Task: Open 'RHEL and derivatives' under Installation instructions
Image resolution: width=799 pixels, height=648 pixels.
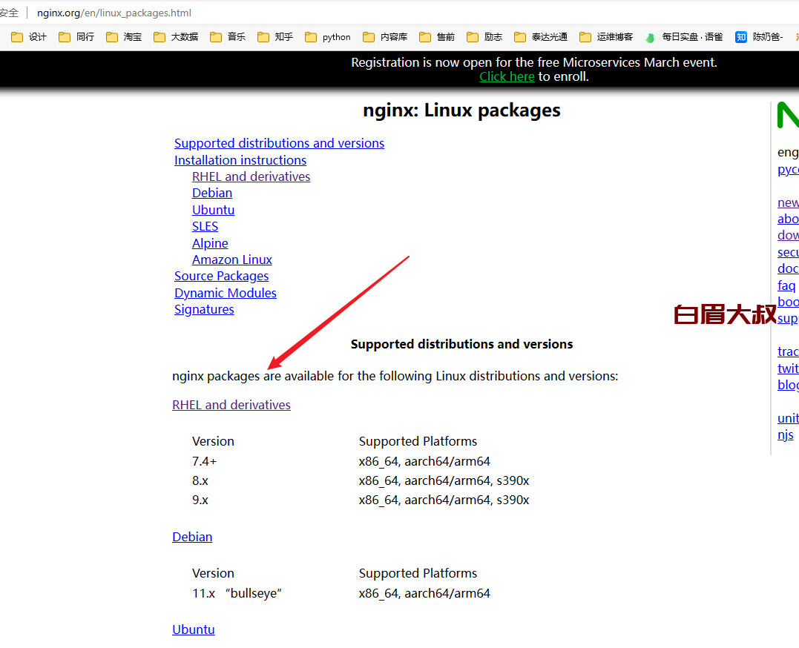Action: (x=251, y=176)
